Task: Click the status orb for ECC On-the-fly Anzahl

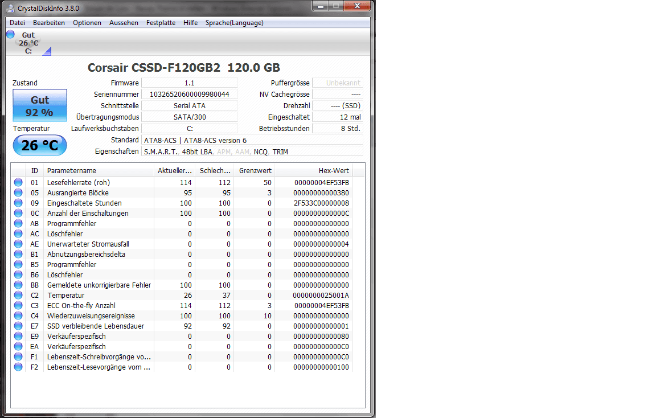Action: coord(18,305)
